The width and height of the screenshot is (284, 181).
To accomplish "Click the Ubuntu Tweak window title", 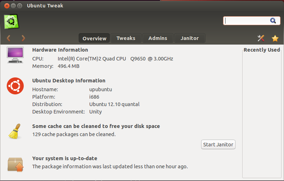I will click(x=45, y=6).
